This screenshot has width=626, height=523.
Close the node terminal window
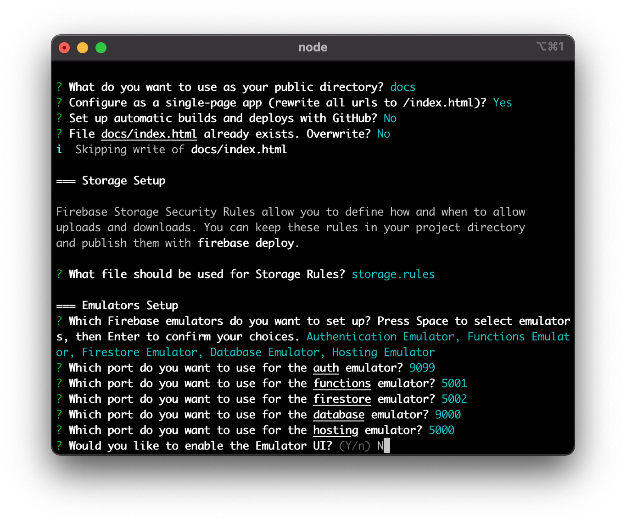(64, 48)
